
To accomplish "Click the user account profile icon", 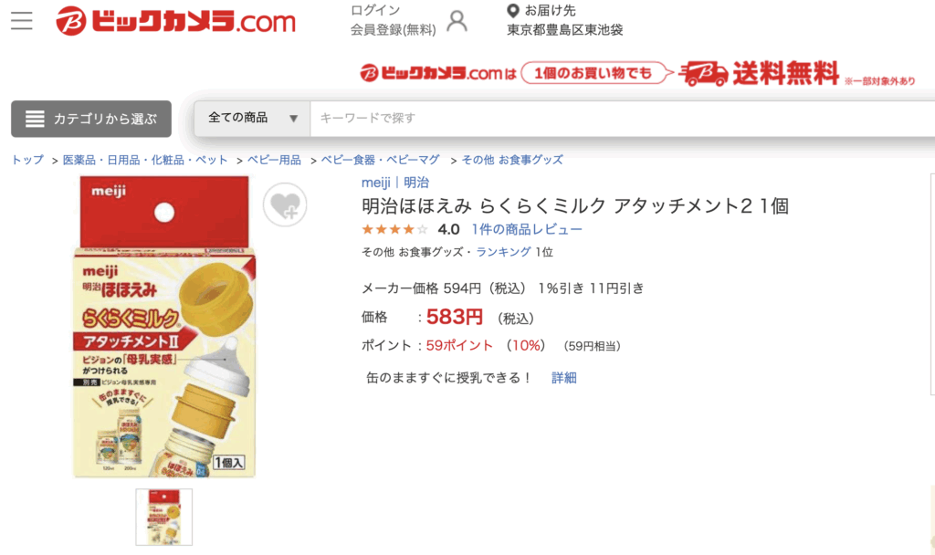I will (x=457, y=21).
